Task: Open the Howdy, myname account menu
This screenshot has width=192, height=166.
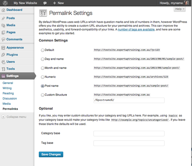Action: pos(174,3)
